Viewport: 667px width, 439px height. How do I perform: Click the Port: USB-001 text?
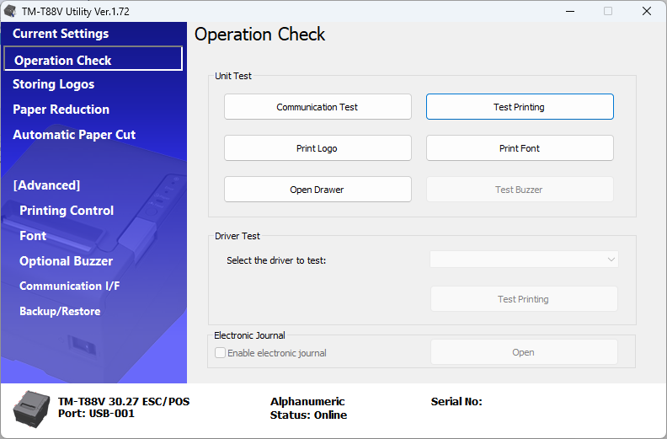coord(96,414)
